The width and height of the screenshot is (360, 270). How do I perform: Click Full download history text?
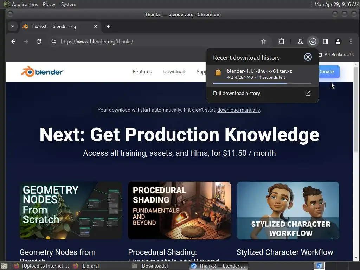point(237,93)
